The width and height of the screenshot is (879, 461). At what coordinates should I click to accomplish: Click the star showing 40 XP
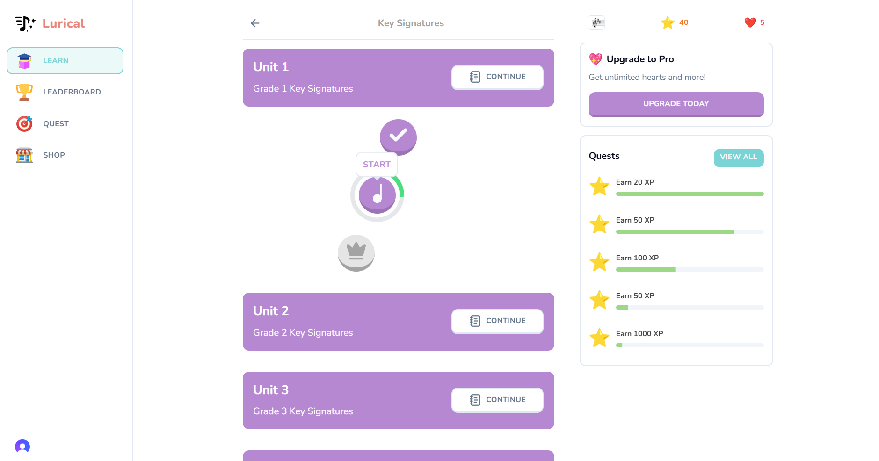[674, 22]
